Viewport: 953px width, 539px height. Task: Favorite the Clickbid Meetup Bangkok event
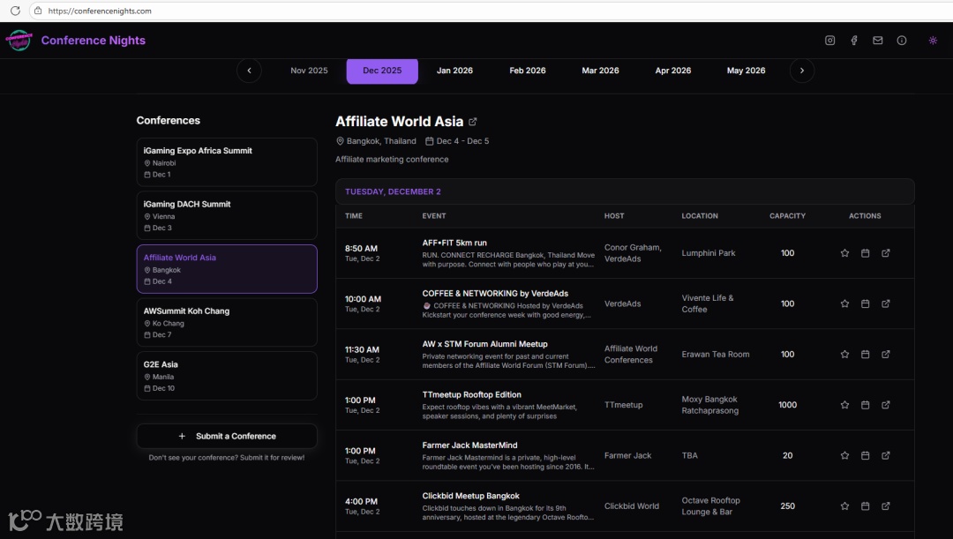(x=844, y=505)
